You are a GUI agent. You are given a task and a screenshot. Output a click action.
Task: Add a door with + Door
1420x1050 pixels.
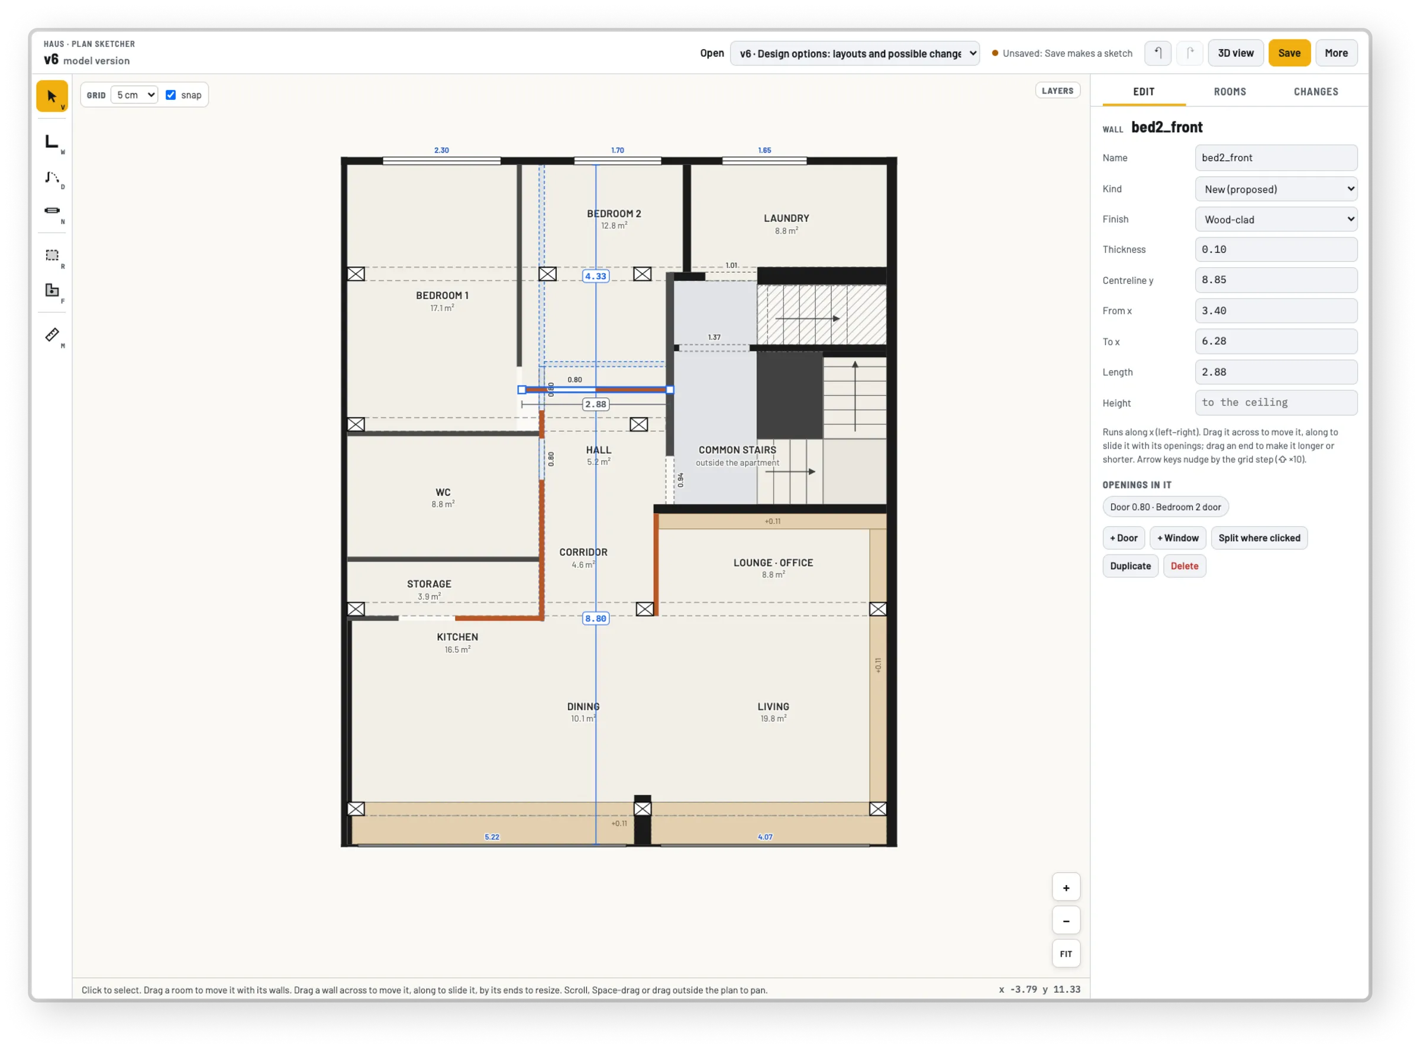(x=1124, y=539)
